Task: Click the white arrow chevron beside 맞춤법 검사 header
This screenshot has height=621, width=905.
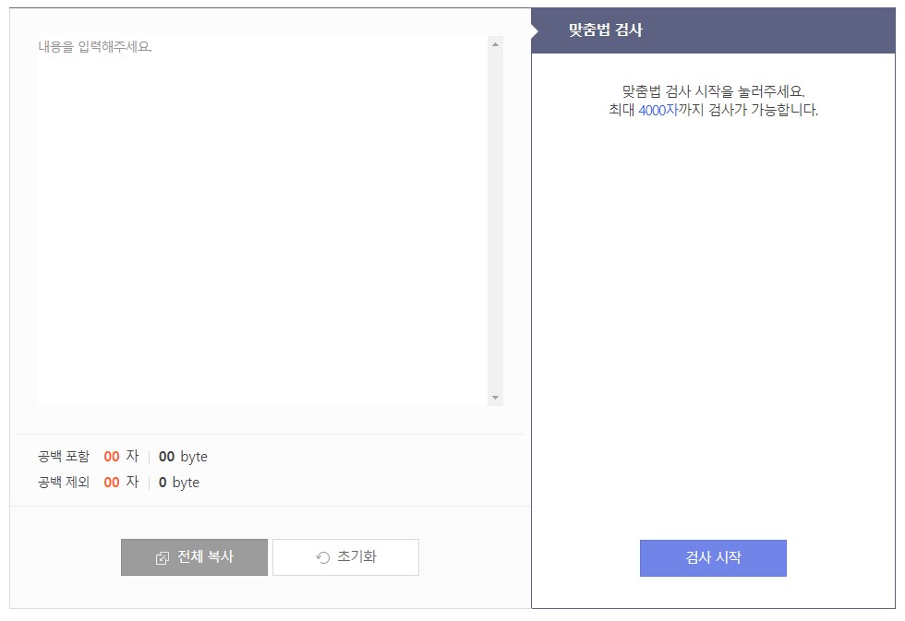Action: (534, 30)
